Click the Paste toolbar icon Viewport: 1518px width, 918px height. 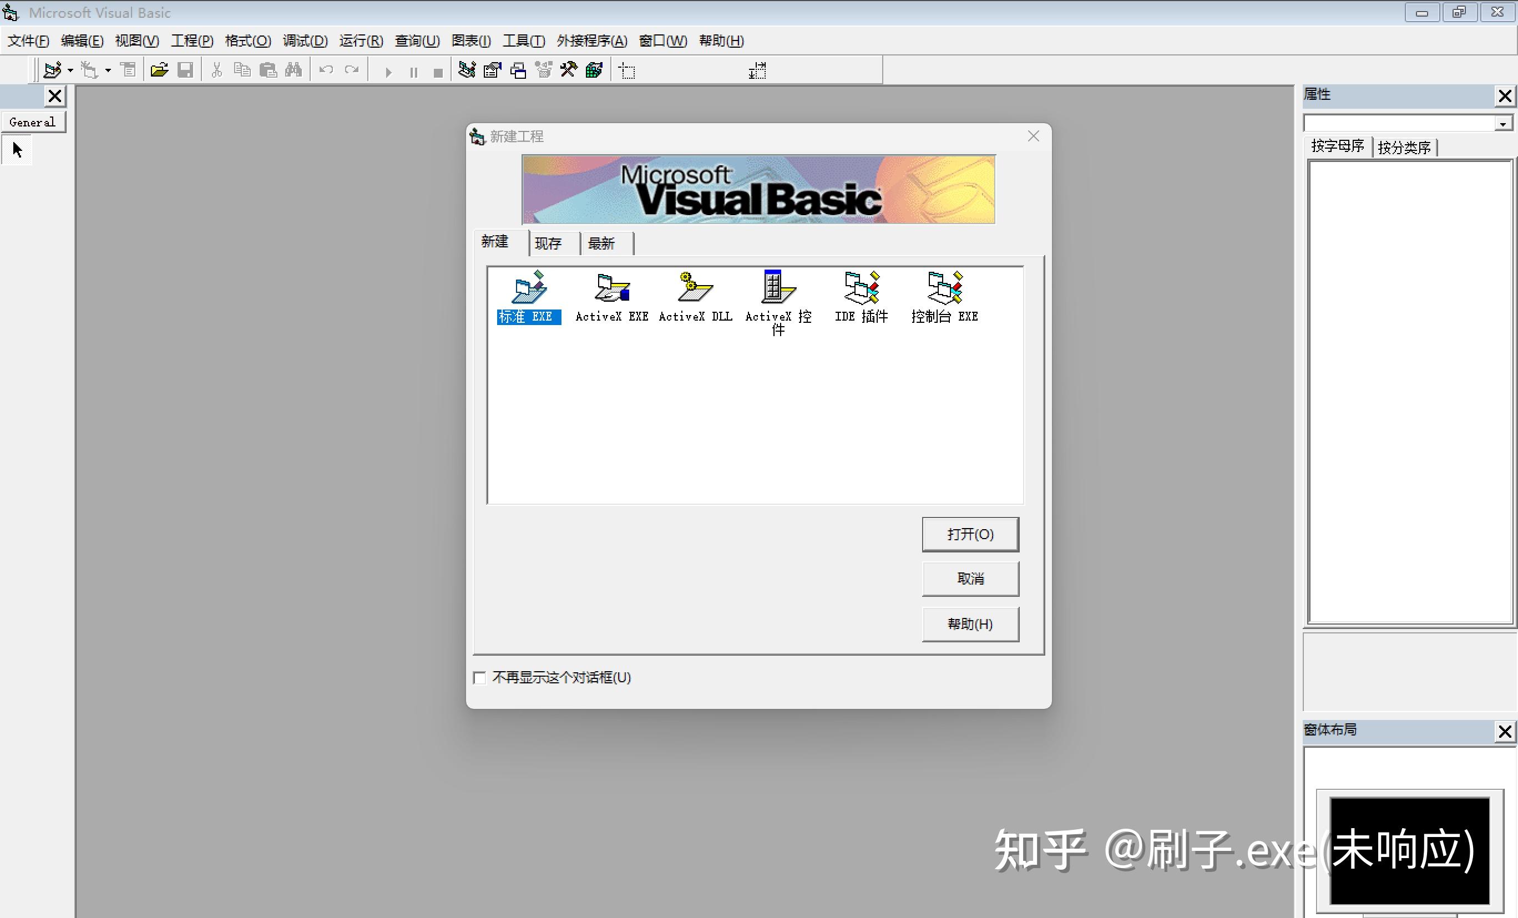pos(268,70)
